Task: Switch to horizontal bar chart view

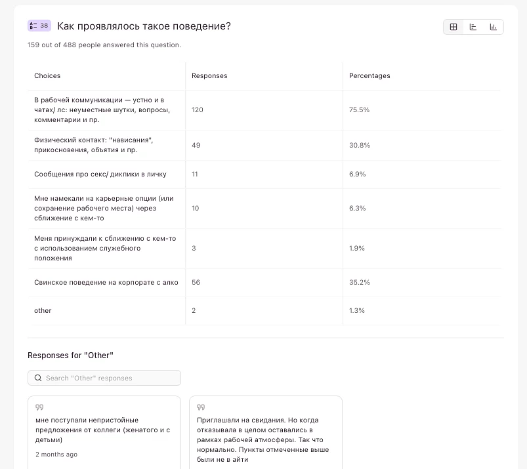Action: pyautogui.click(x=473, y=27)
